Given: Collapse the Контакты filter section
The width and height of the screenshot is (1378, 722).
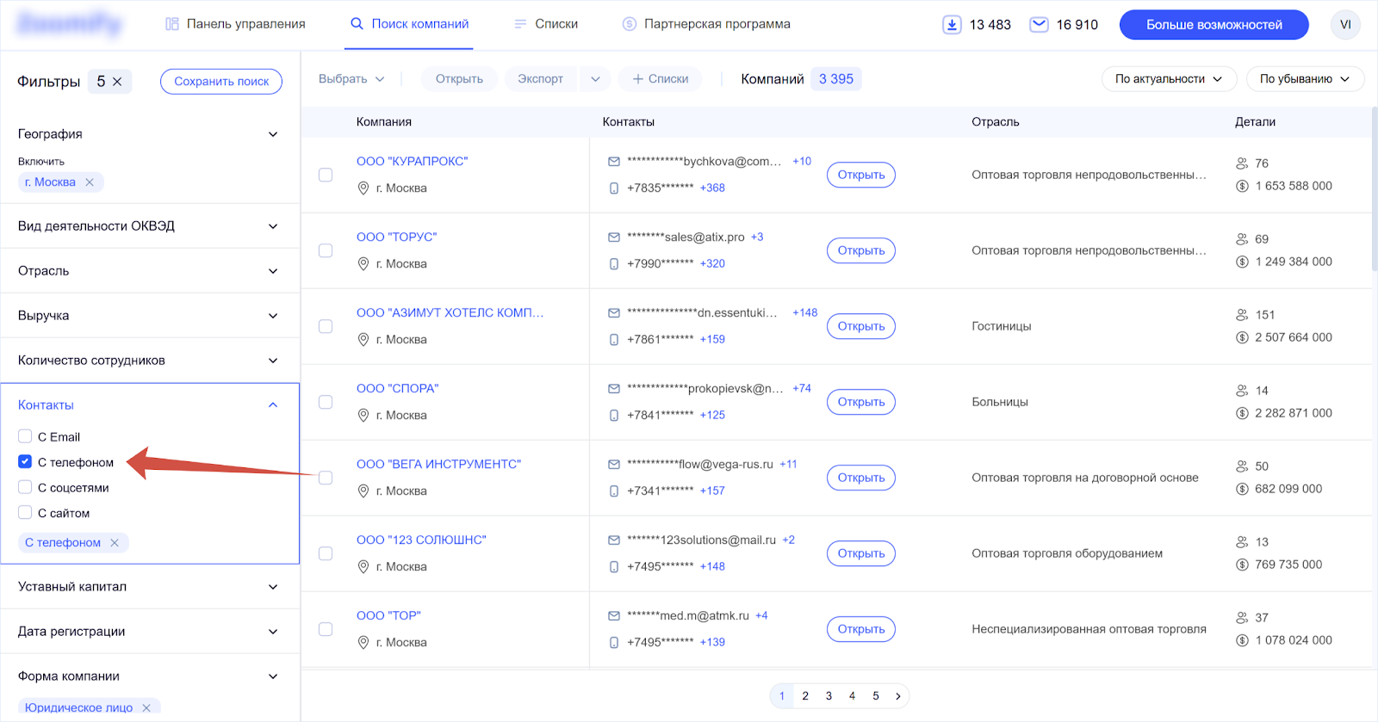Looking at the screenshot, I should [x=273, y=404].
